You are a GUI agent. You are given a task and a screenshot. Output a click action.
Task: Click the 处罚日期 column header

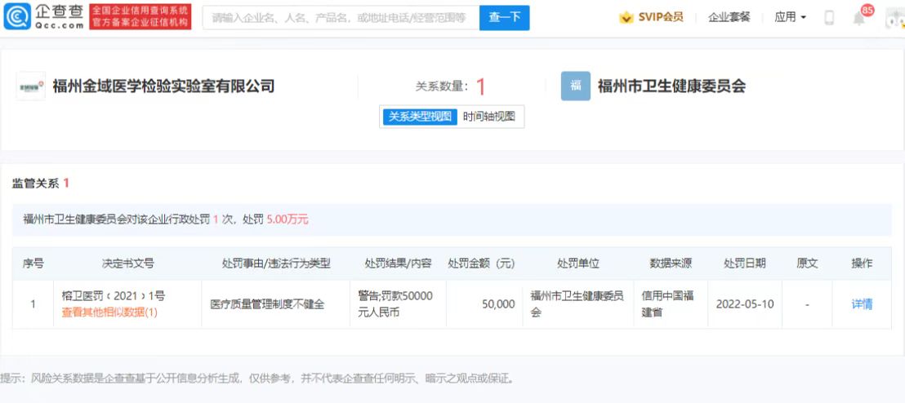[745, 263]
